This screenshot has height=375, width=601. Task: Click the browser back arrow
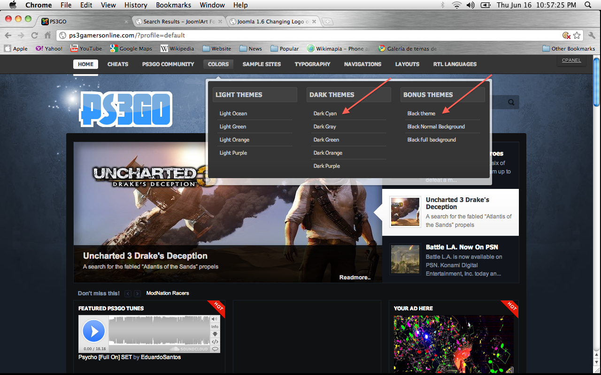(x=8, y=35)
